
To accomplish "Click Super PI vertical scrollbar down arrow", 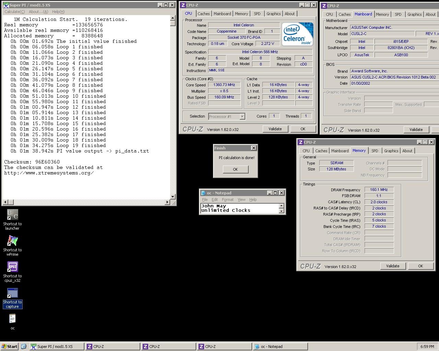I will coord(173,197).
